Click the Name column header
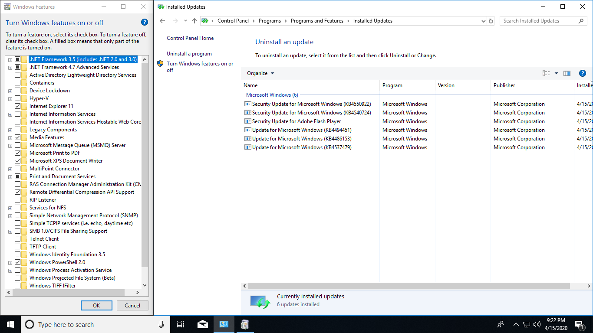 click(310, 85)
